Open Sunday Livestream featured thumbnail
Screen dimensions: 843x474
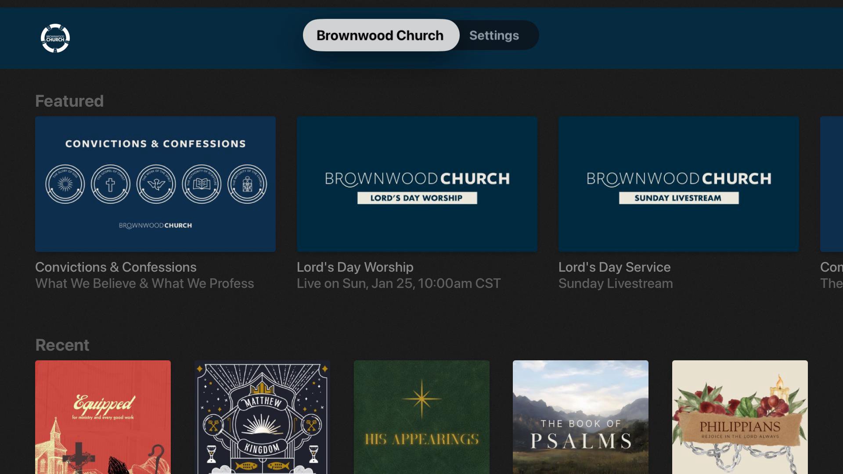679,184
